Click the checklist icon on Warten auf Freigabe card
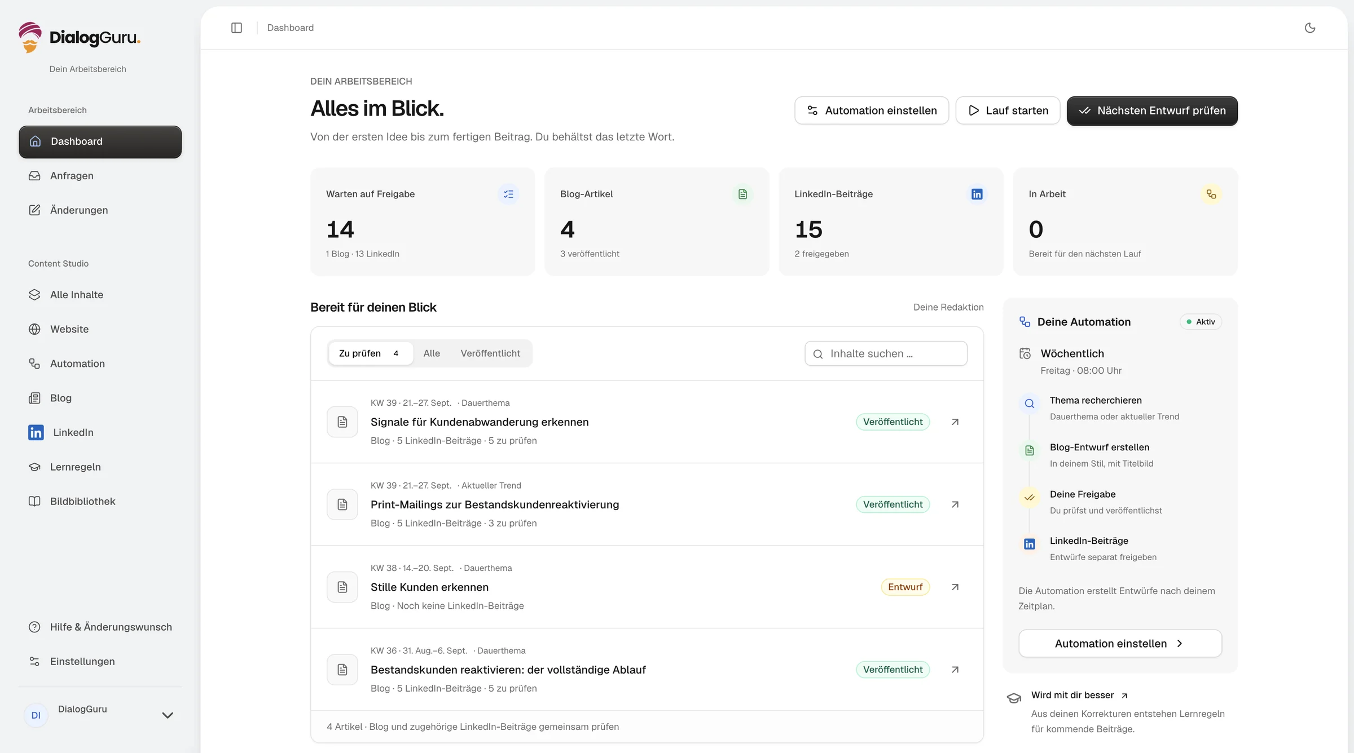 (508, 194)
